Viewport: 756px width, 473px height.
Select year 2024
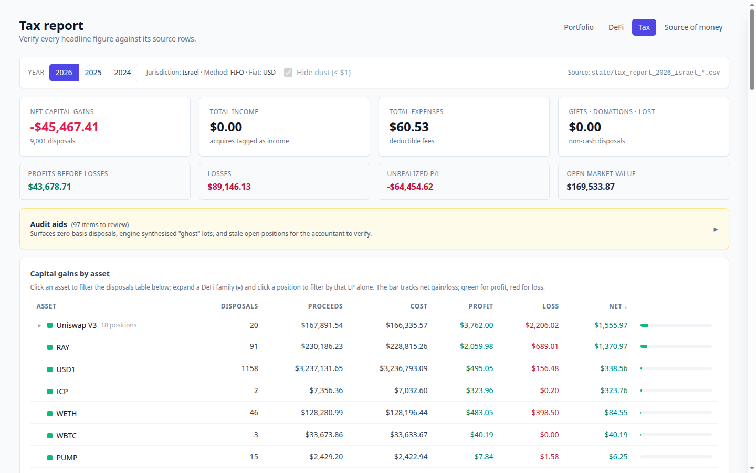123,73
